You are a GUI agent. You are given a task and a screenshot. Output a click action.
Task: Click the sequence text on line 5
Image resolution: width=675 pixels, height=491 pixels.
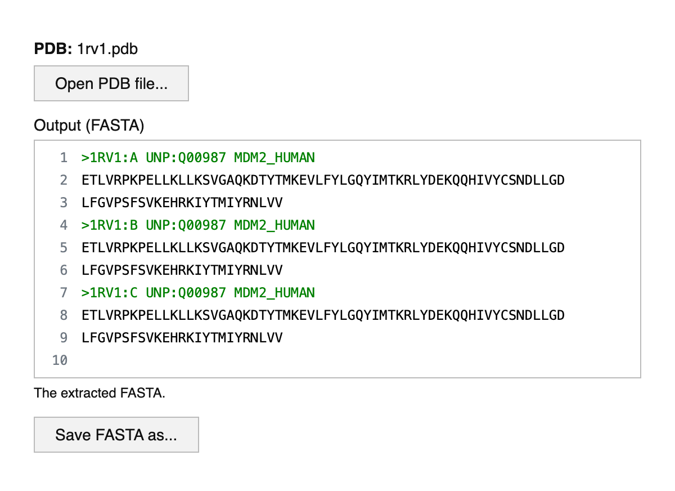[323, 248]
